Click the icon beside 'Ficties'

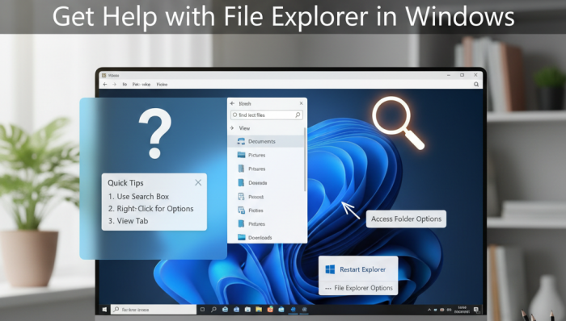[x=241, y=211]
